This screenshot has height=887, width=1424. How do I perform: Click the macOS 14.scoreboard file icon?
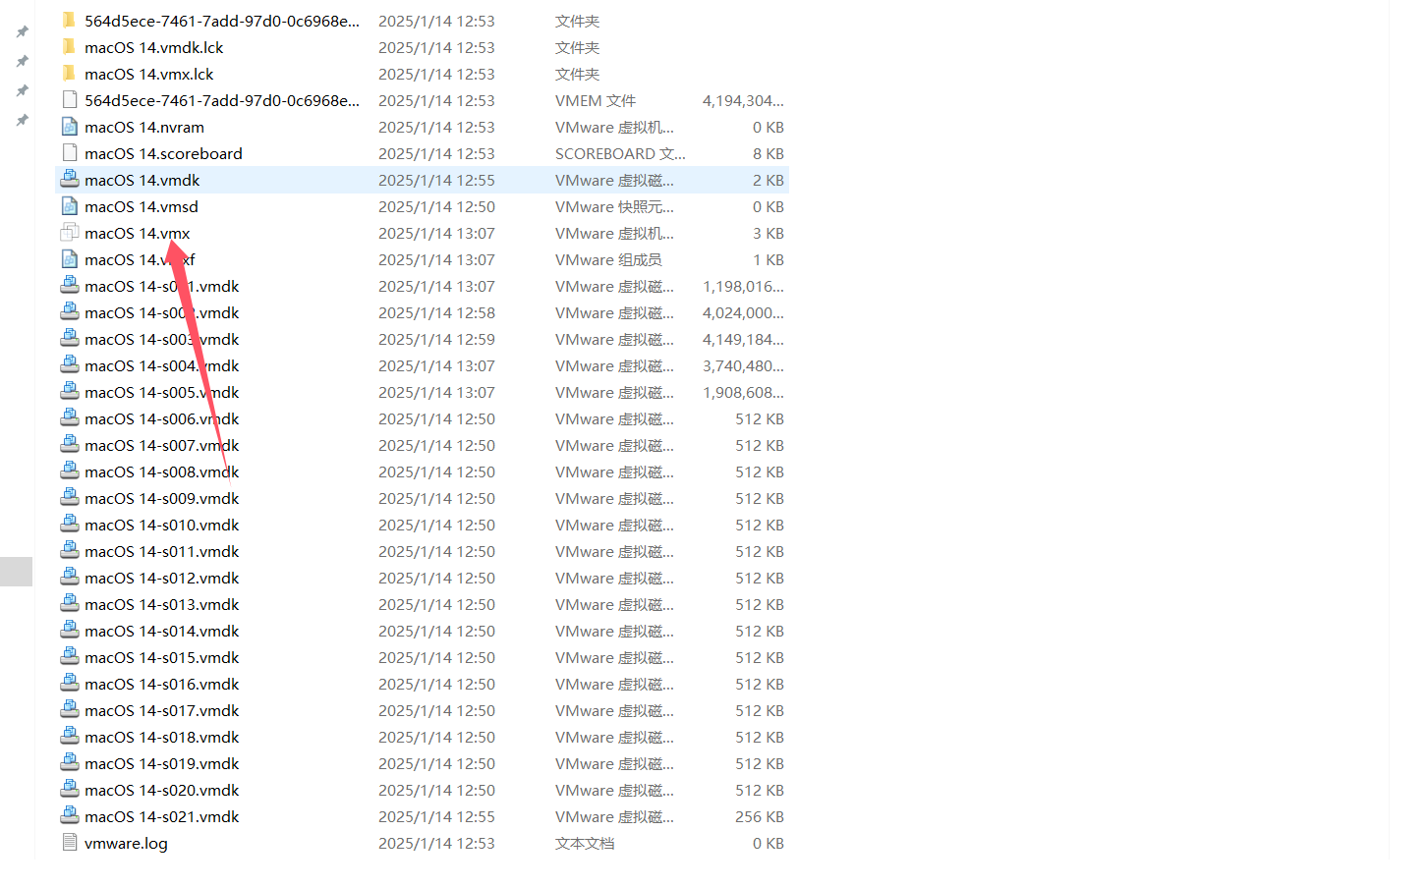pyautogui.click(x=69, y=153)
